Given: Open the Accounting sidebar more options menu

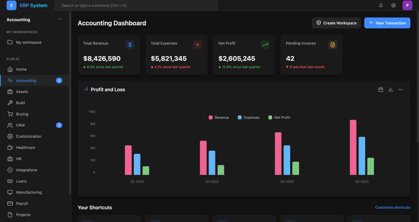Looking at the screenshot, I should [x=60, y=19].
